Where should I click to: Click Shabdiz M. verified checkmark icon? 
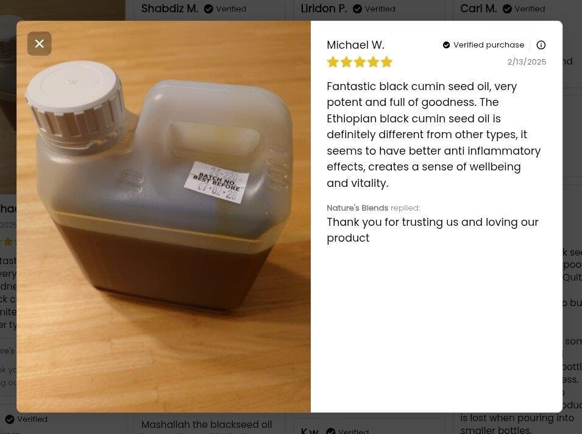(208, 9)
